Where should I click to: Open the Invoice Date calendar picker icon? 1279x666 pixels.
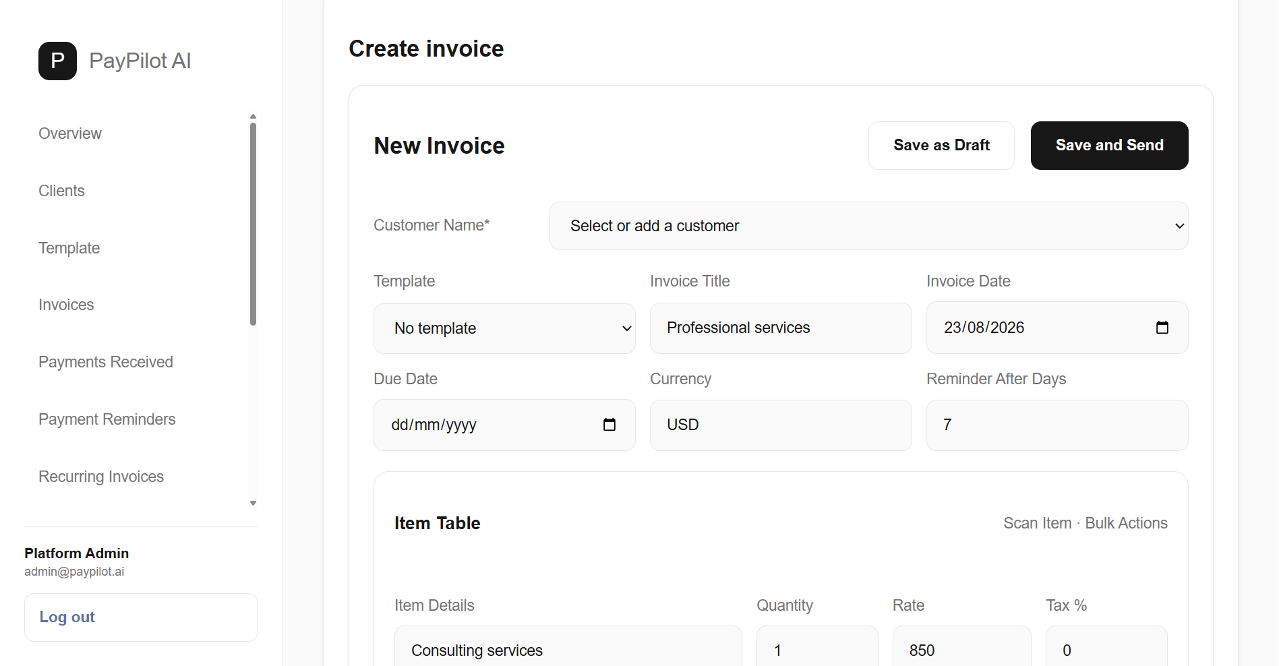click(x=1162, y=328)
